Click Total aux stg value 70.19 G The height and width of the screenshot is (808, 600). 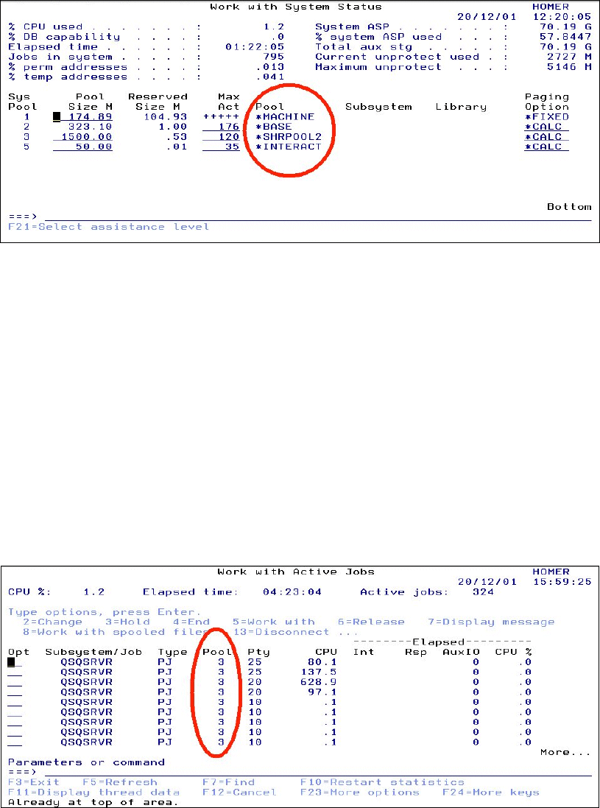click(565, 47)
